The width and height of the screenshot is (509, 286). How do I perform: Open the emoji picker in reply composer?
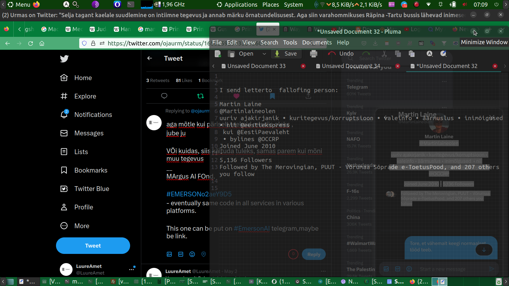coord(192,254)
